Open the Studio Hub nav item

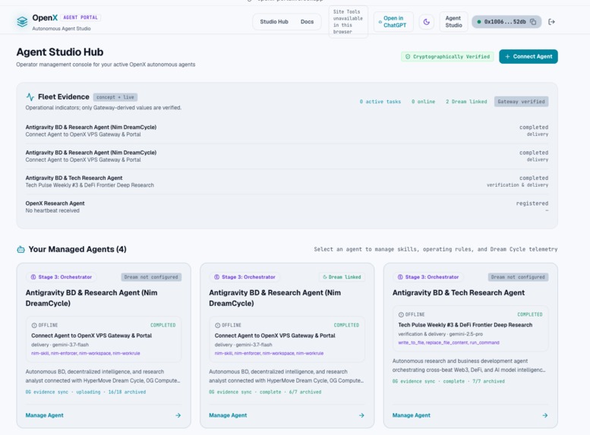pos(274,22)
